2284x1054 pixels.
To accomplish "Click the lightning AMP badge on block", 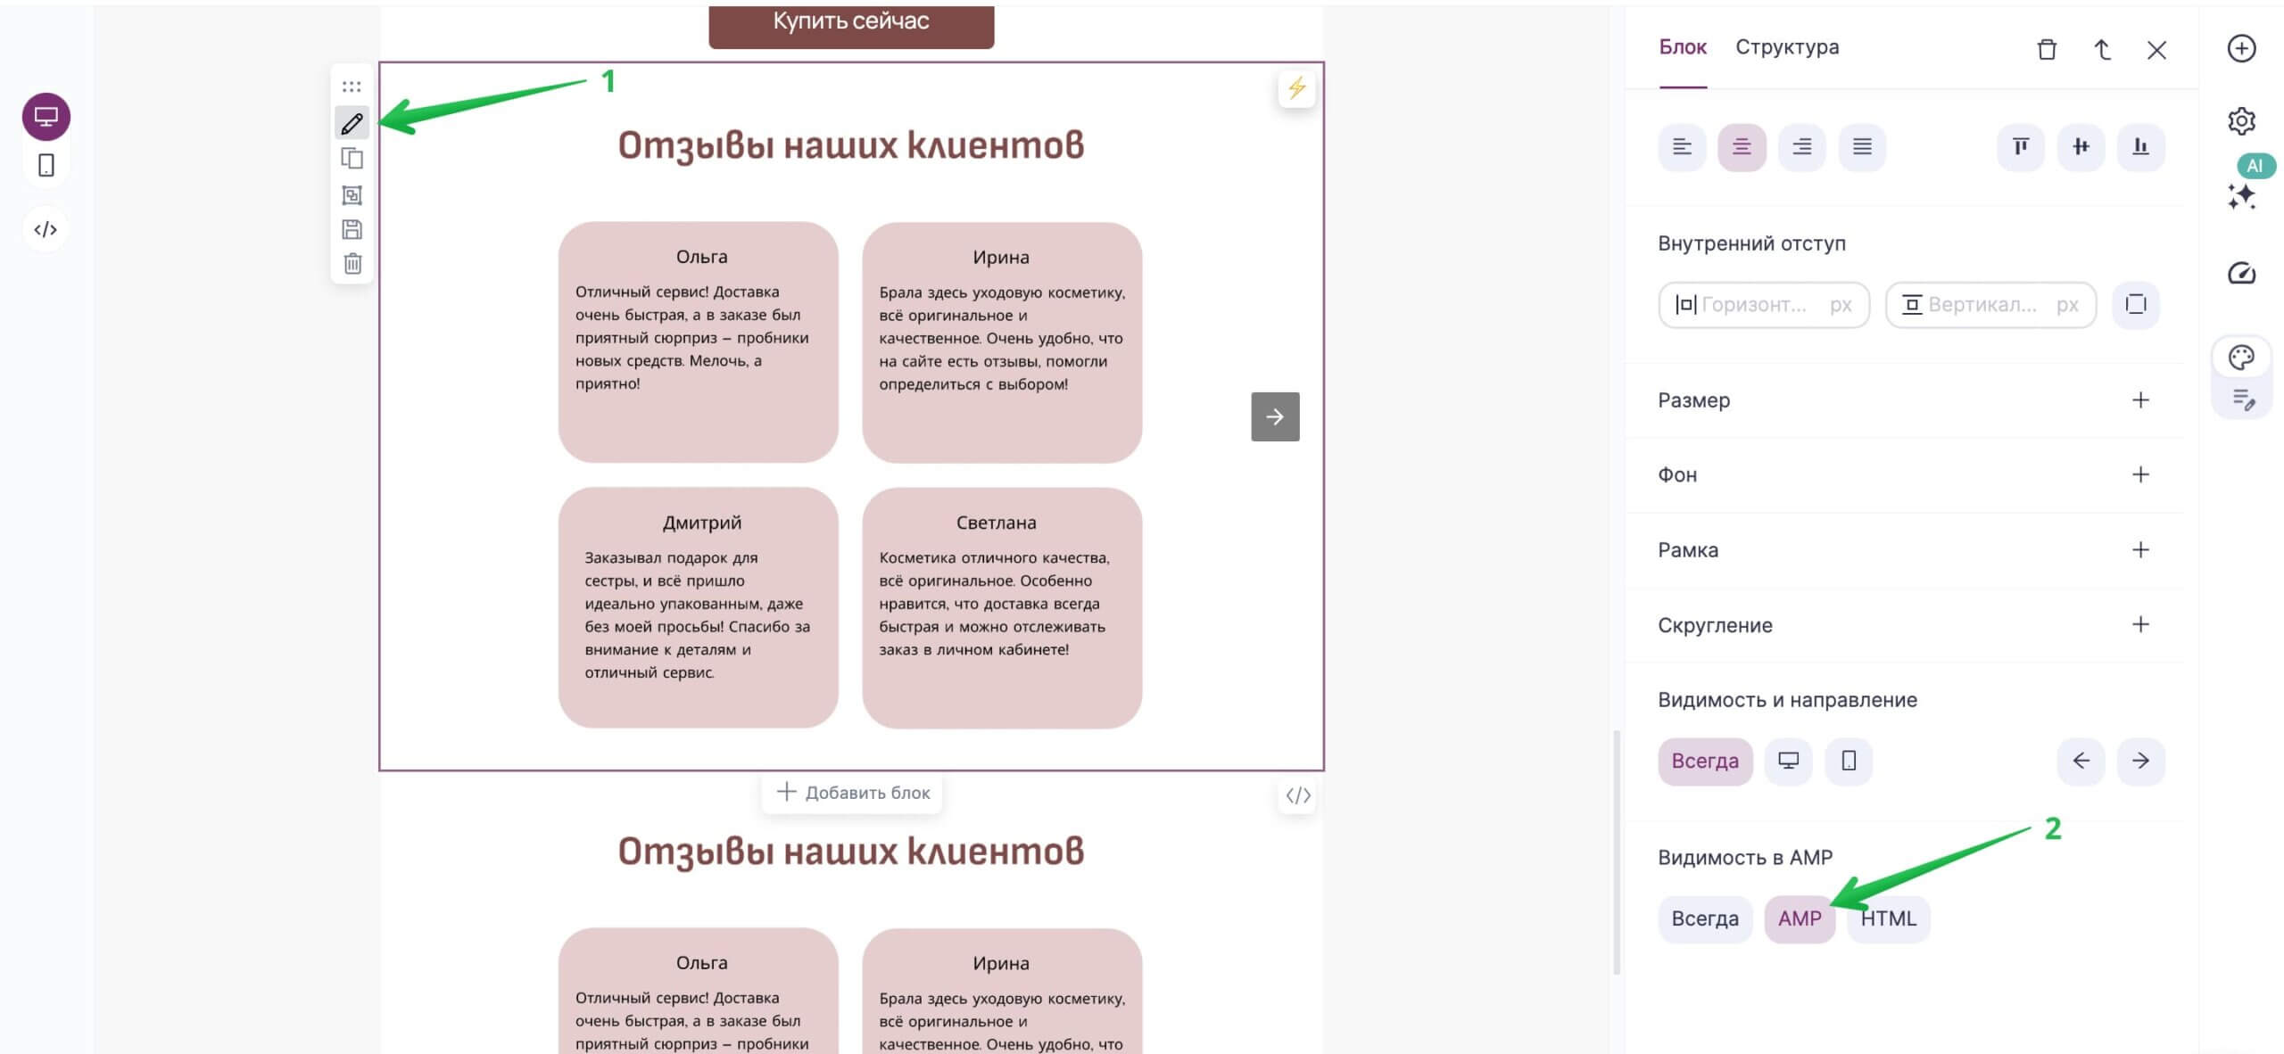I will [x=1296, y=87].
